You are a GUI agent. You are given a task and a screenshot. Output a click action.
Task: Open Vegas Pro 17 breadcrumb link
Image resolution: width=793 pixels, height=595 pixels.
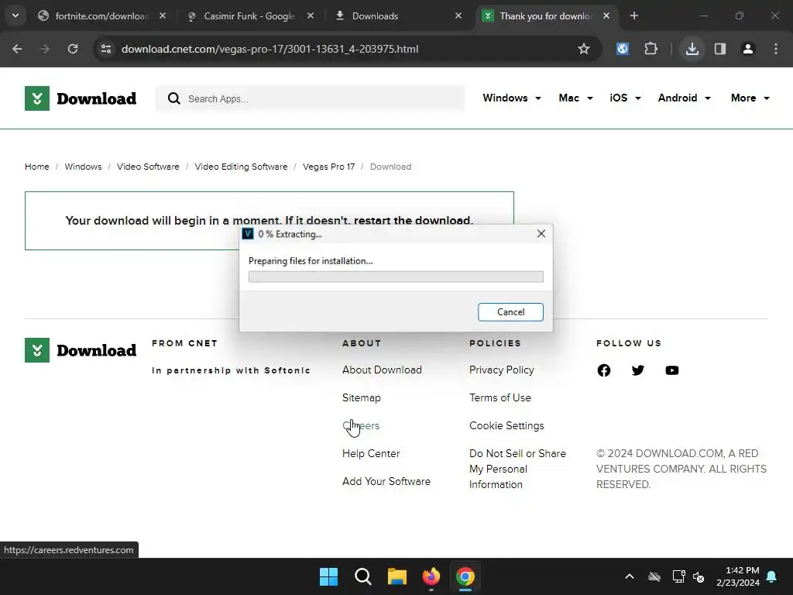pyautogui.click(x=328, y=167)
